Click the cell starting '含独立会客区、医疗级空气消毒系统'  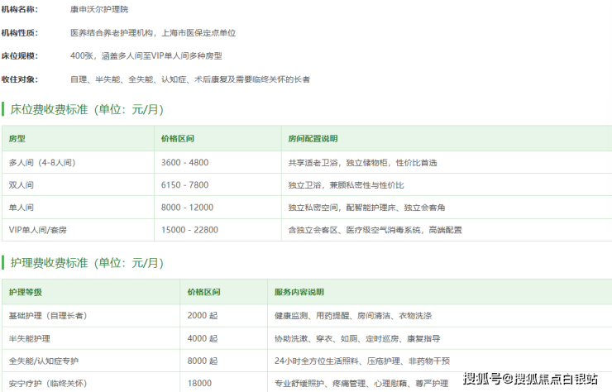point(447,230)
